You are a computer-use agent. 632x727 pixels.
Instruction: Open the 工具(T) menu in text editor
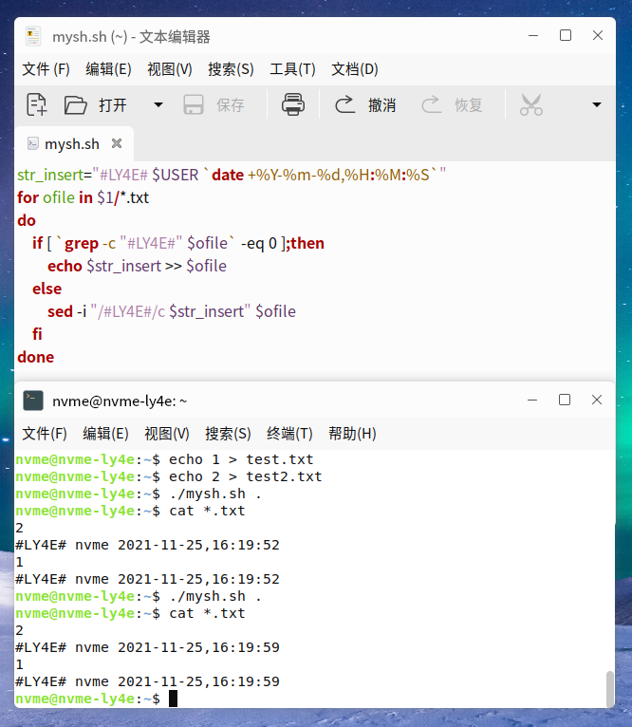pos(292,69)
